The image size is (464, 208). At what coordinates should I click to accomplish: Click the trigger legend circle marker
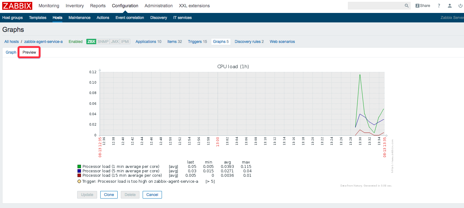coord(79,181)
